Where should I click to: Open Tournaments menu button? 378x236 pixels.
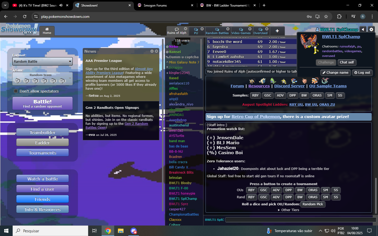tap(43, 153)
